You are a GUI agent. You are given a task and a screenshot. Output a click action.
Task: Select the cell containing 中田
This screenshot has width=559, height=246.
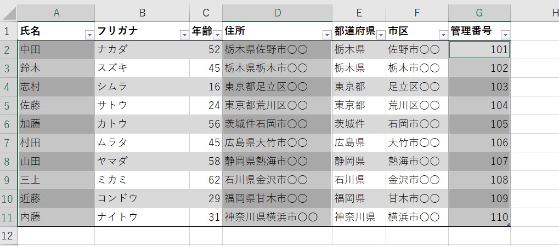point(57,50)
